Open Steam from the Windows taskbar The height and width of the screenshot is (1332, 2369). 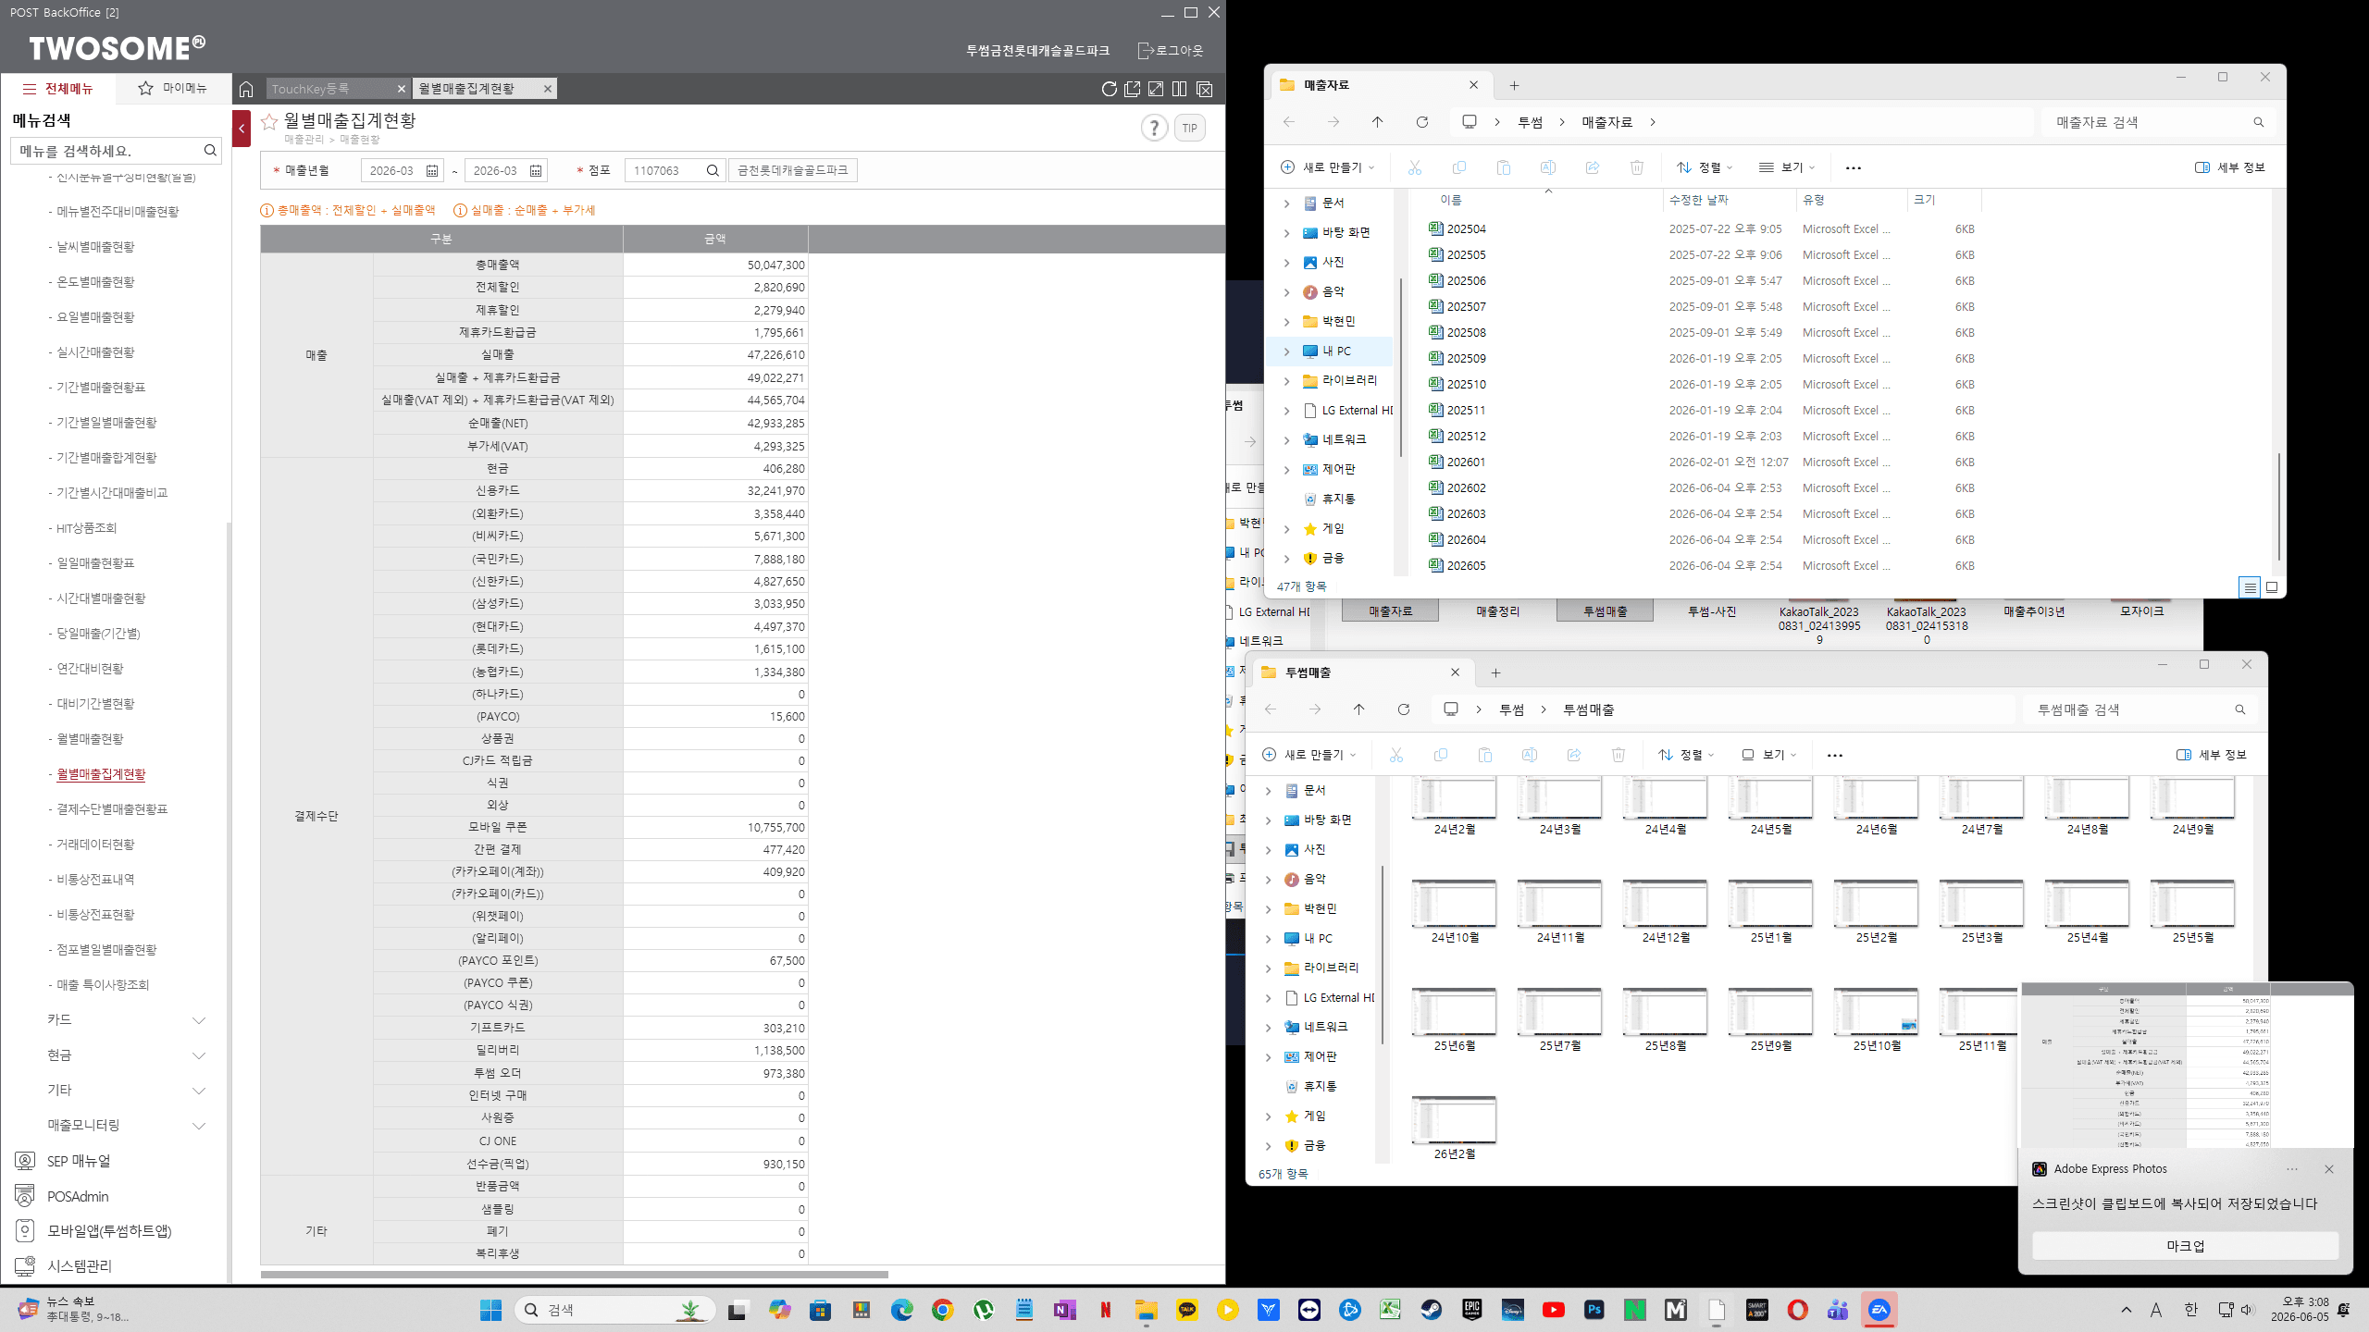click(1432, 1310)
